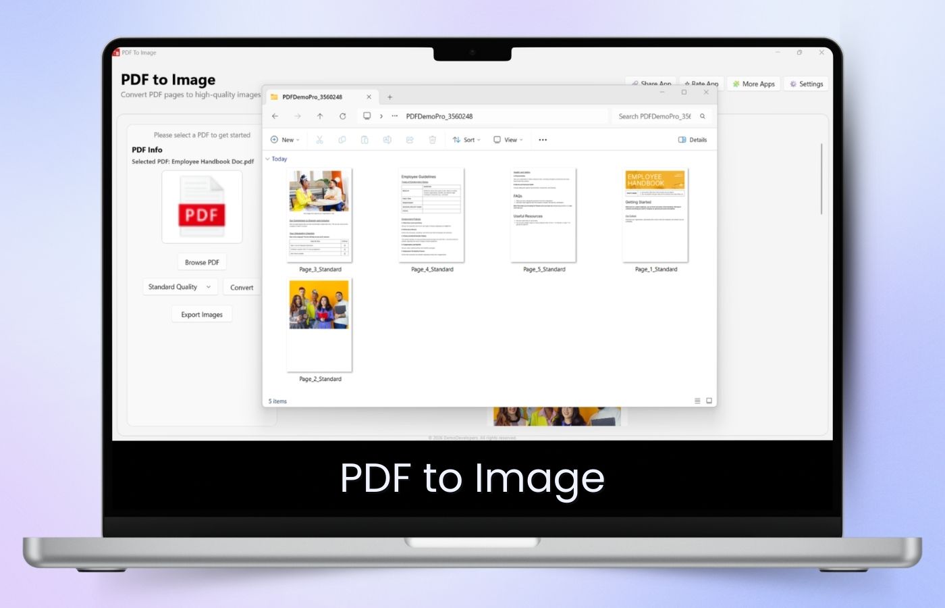Select the Cut icon in Explorer toolbar
The height and width of the screenshot is (608, 945).
pos(319,140)
